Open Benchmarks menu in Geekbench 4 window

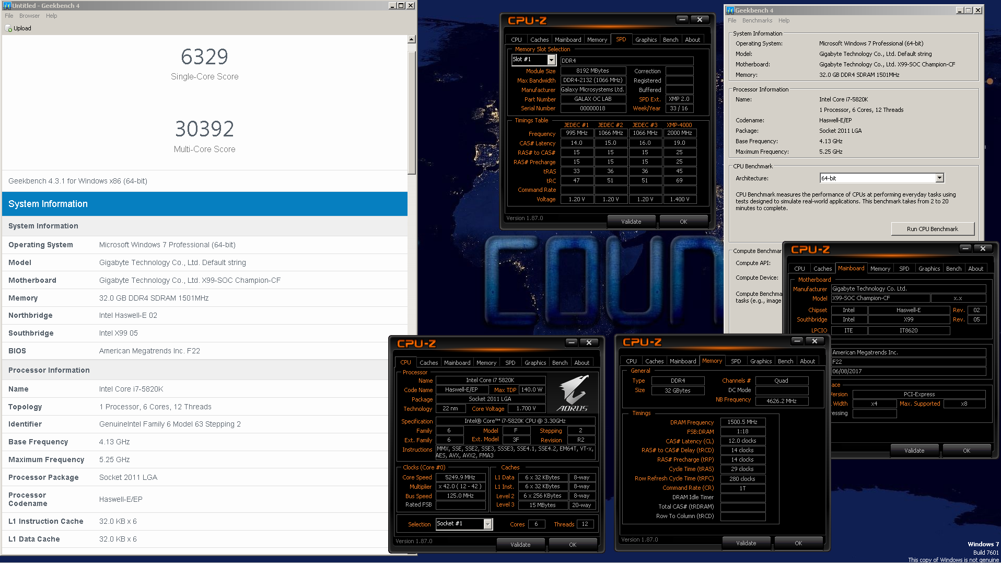(757, 20)
